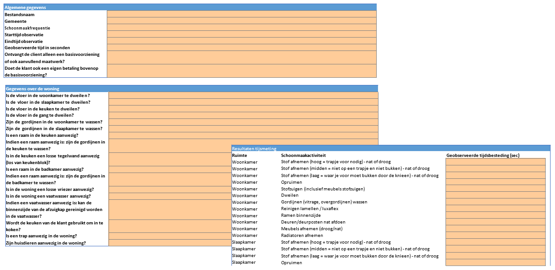Select time cell for Woonkamer Radiatoren afnemen

tap(495, 236)
